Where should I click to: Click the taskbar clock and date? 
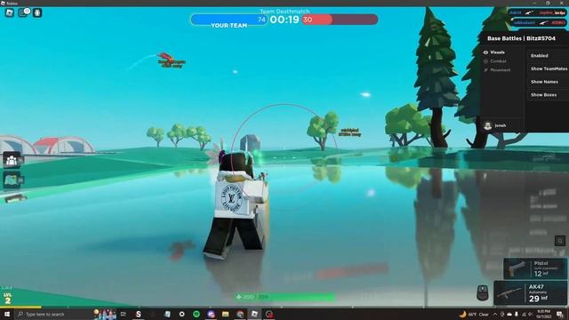click(543, 314)
